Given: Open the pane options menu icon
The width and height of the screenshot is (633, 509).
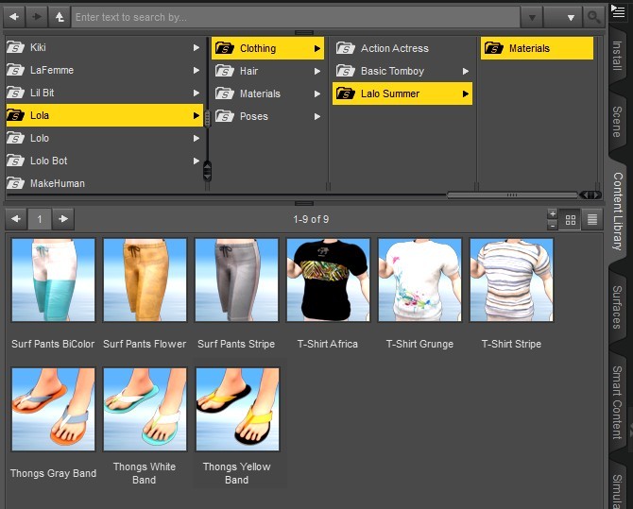Looking at the screenshot, I should click(x=618, y=11).
